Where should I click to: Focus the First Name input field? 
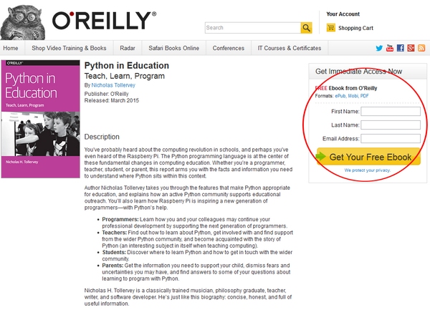391,112
